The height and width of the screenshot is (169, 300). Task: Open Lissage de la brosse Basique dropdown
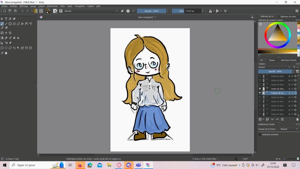click(x=289, y=129)
